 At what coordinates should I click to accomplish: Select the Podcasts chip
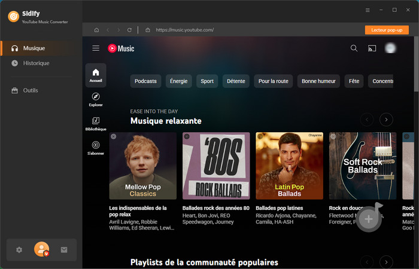[145, 81]
